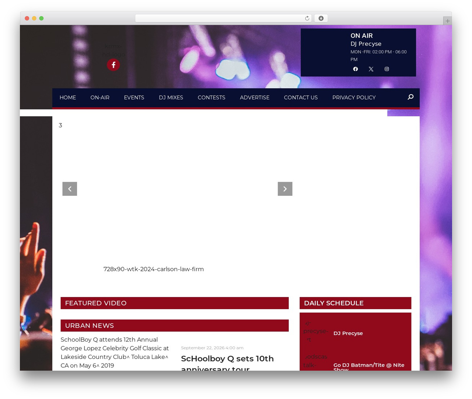
Task: Click the browser address bar
Action: click(223, 18)
